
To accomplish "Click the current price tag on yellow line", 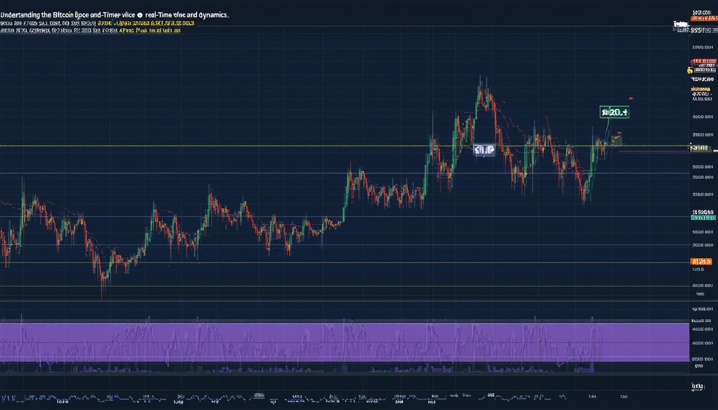I will click(x=700, y=148).
